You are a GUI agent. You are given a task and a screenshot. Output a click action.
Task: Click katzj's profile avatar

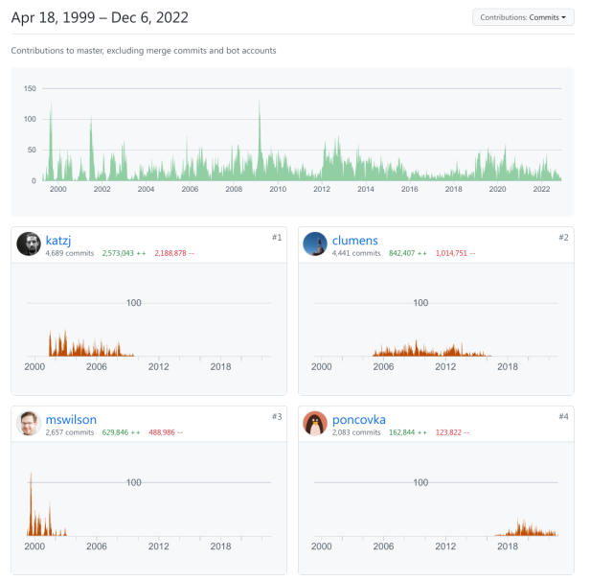coord(29,244)
